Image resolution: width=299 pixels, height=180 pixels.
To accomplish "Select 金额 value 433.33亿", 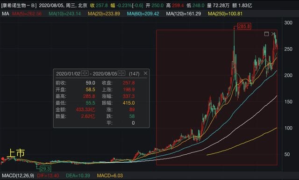I will pos(85,109).
